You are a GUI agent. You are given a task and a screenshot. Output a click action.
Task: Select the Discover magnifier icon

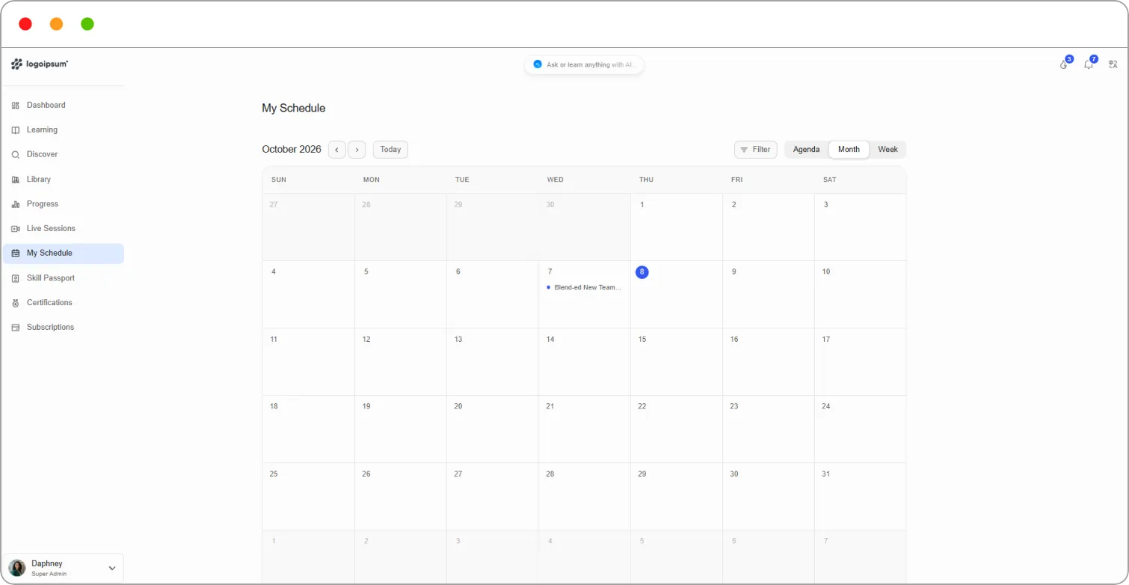16,155
